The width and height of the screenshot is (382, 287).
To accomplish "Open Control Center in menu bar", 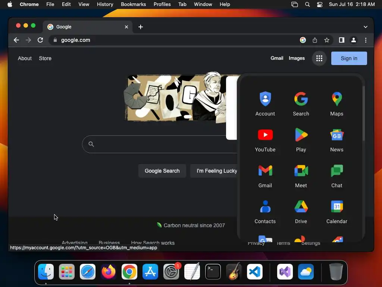I will coord(320,4).
